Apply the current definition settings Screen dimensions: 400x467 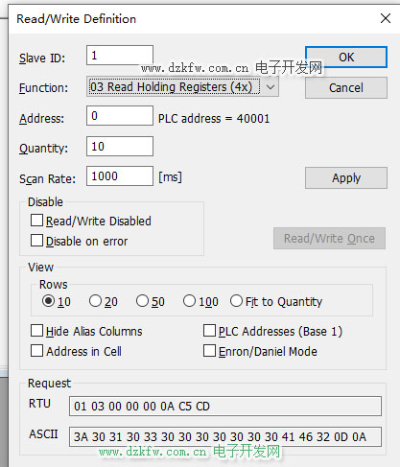tap(346, 177)
